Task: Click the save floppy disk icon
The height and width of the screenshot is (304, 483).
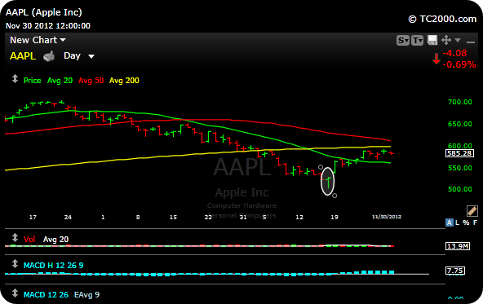Action: [x=432, y=40]
